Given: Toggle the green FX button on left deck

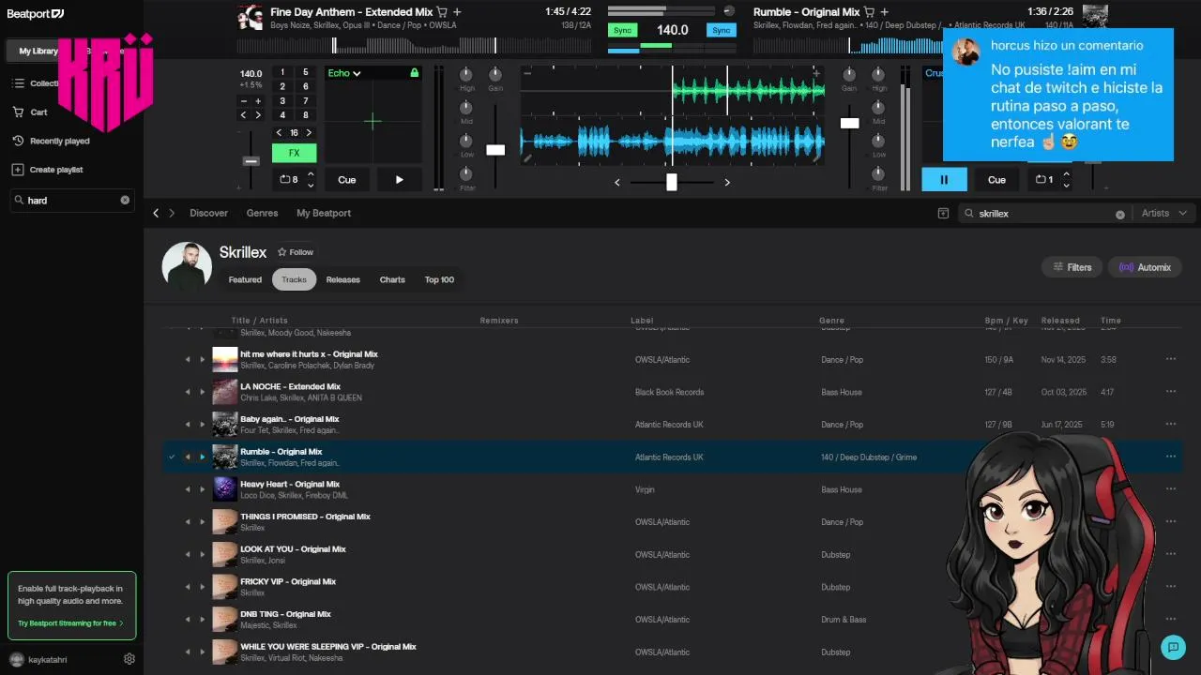Looking at the screenshot, I should 294,153.
